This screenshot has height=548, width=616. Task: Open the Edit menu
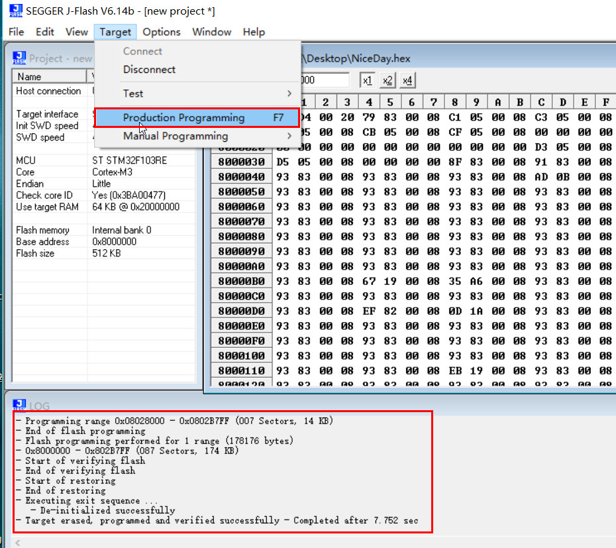[45, 32]
